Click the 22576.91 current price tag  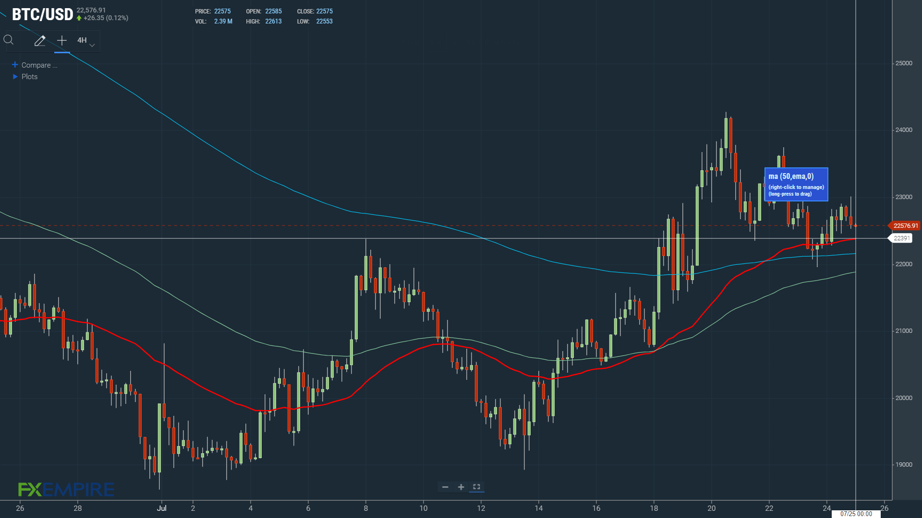(905, 225)
